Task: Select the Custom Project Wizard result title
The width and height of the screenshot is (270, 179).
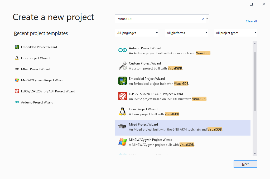Action: (x=145, y=63)
